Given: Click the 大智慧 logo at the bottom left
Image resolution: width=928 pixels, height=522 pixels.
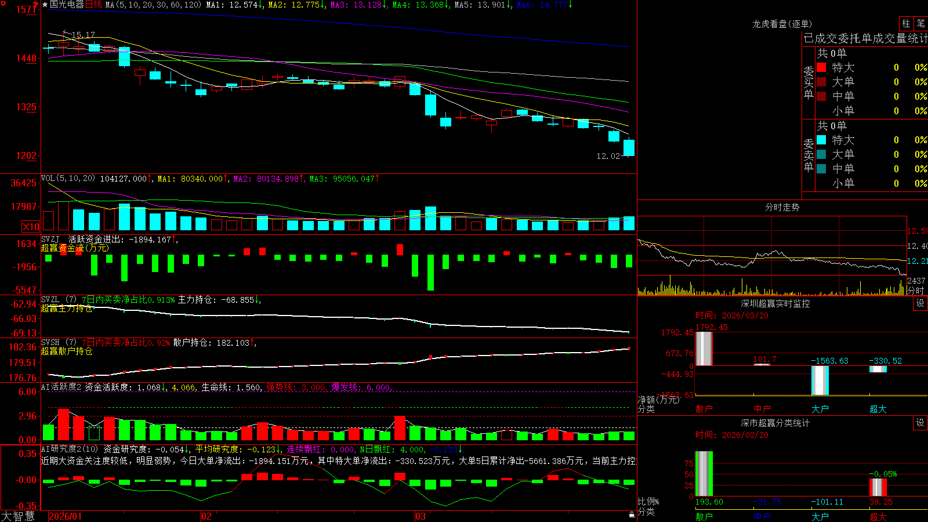Looking at the screenshot, I should (x=18, y=516).
